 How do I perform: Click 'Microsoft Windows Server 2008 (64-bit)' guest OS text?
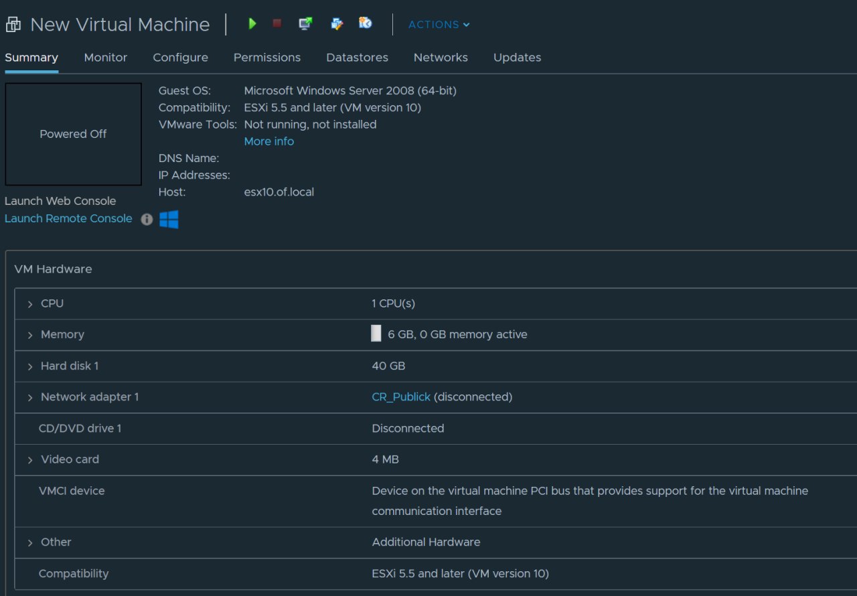350,91
